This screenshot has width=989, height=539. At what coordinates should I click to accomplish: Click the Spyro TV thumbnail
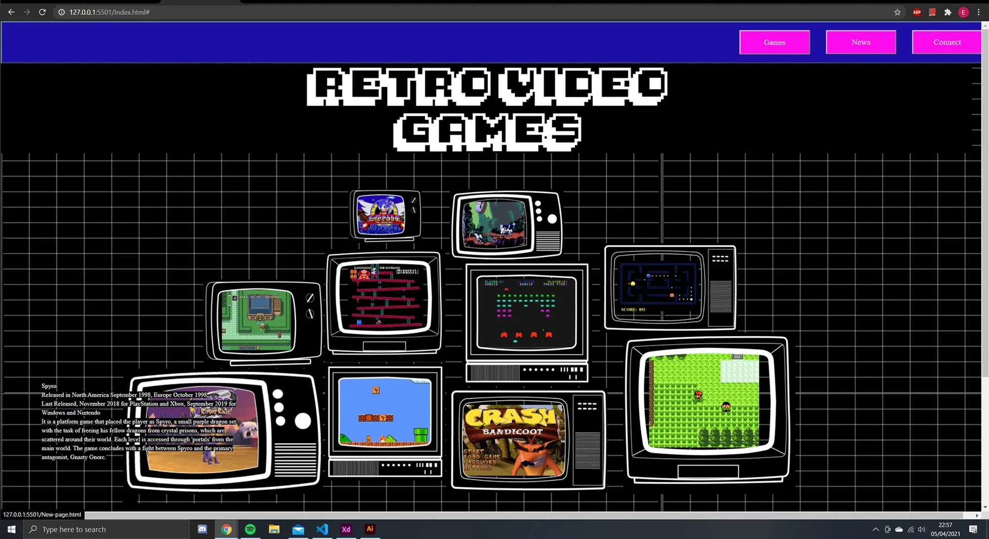[x=224, y=431]
